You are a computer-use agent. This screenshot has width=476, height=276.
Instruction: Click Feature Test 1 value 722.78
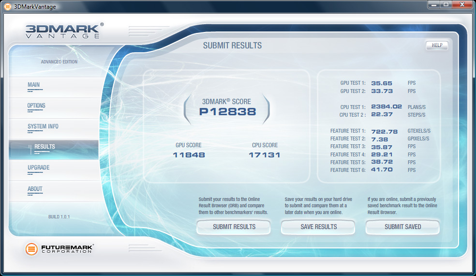point(384,132)
